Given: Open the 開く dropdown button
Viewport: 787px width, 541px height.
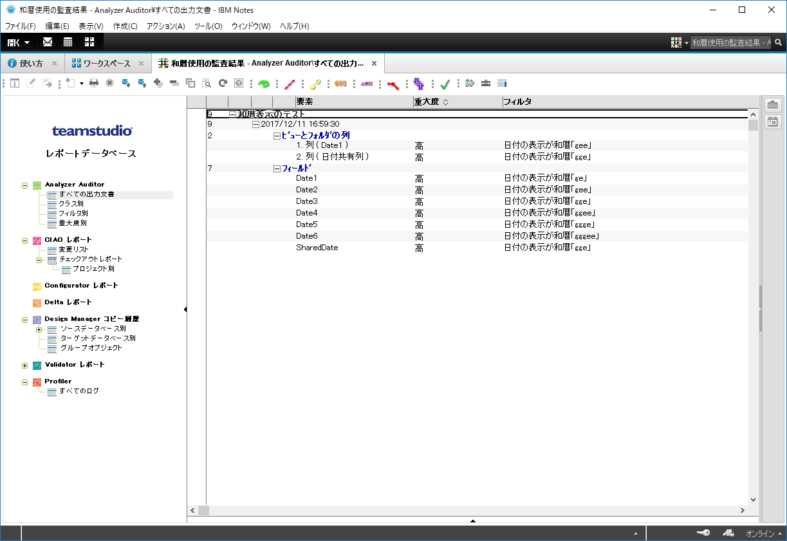Looking at the screenshot, I should click(19, 42).
